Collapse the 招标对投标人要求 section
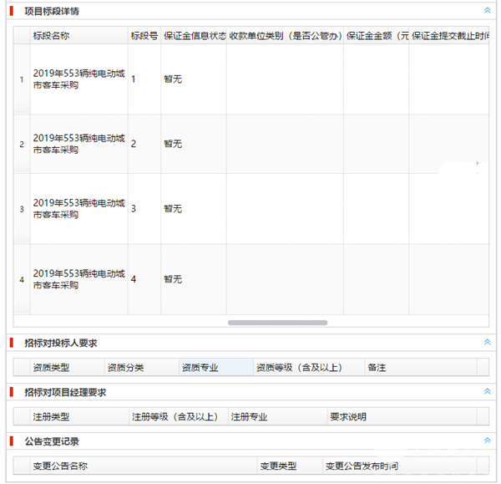The height and width of the screenshot is (484, 501). coord(487,343)
